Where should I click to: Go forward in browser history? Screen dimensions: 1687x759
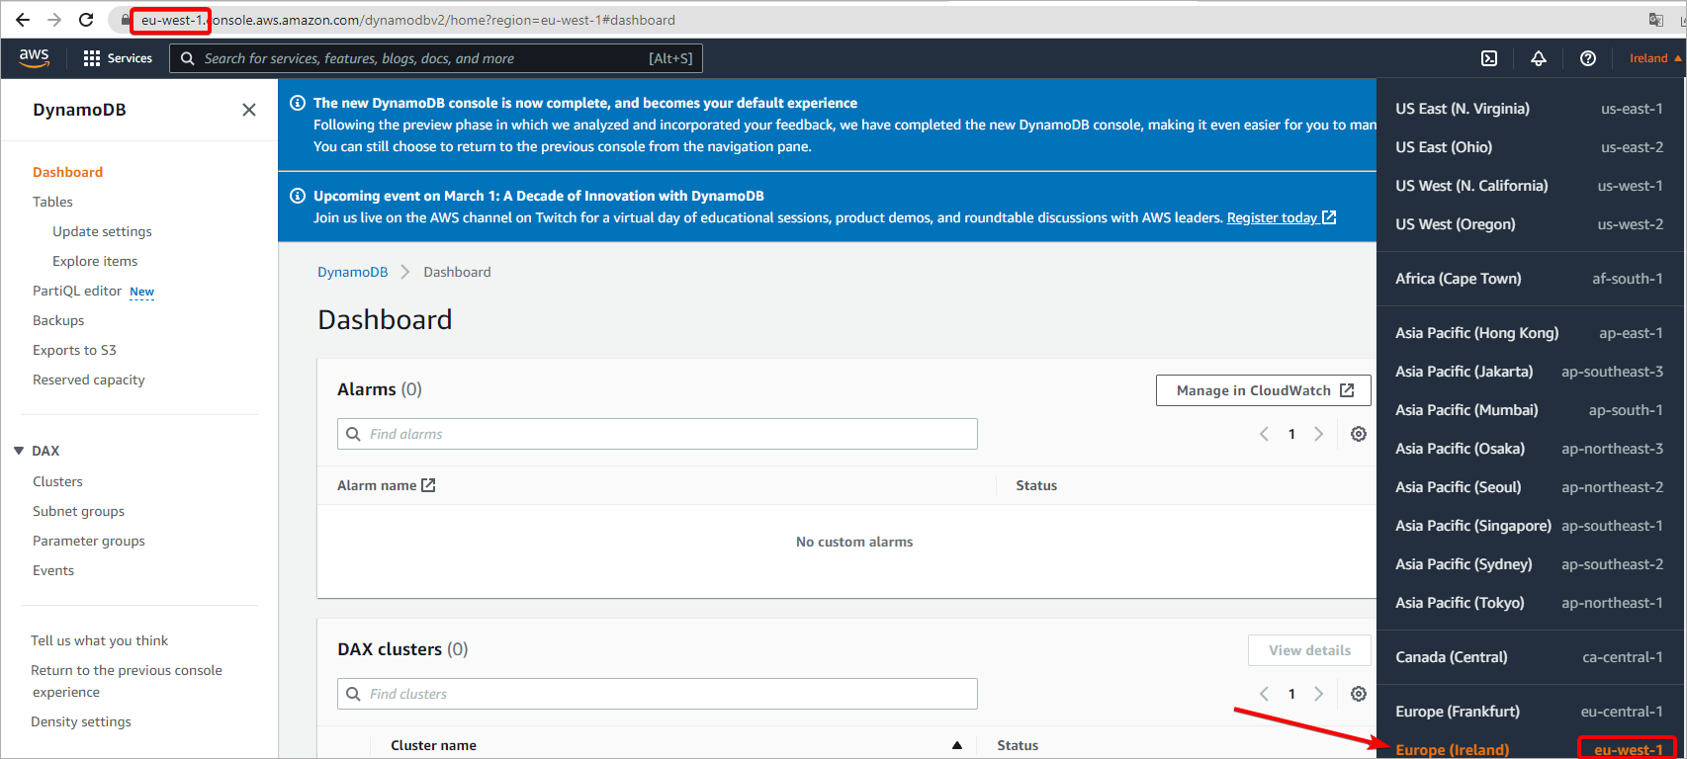[54, 20]
